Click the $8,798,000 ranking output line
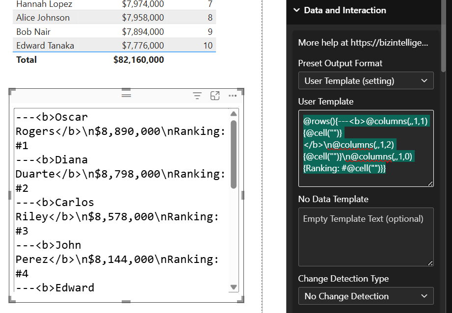The image size is (452, 313). [x=121, y=174]
